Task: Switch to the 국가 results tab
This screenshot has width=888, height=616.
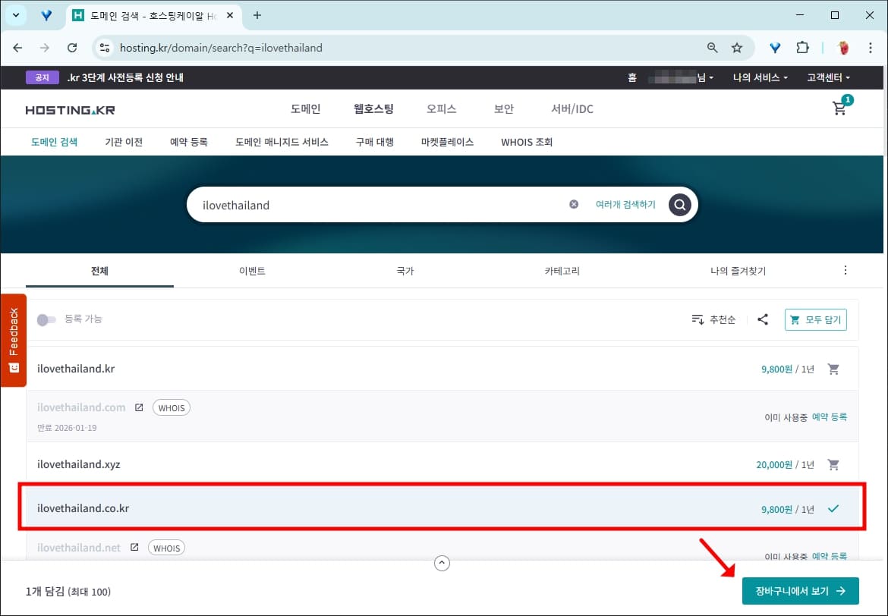Action: pos(405,271)
